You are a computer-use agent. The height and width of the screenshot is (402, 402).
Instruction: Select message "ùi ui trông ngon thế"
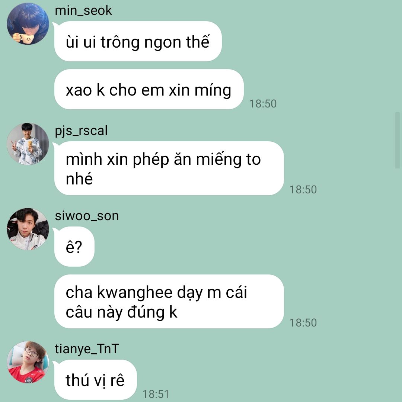coord(138,41)
